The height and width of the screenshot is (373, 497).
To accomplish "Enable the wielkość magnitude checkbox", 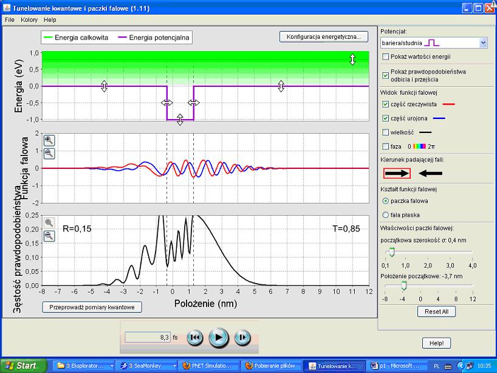I will (x=385, y=132).
